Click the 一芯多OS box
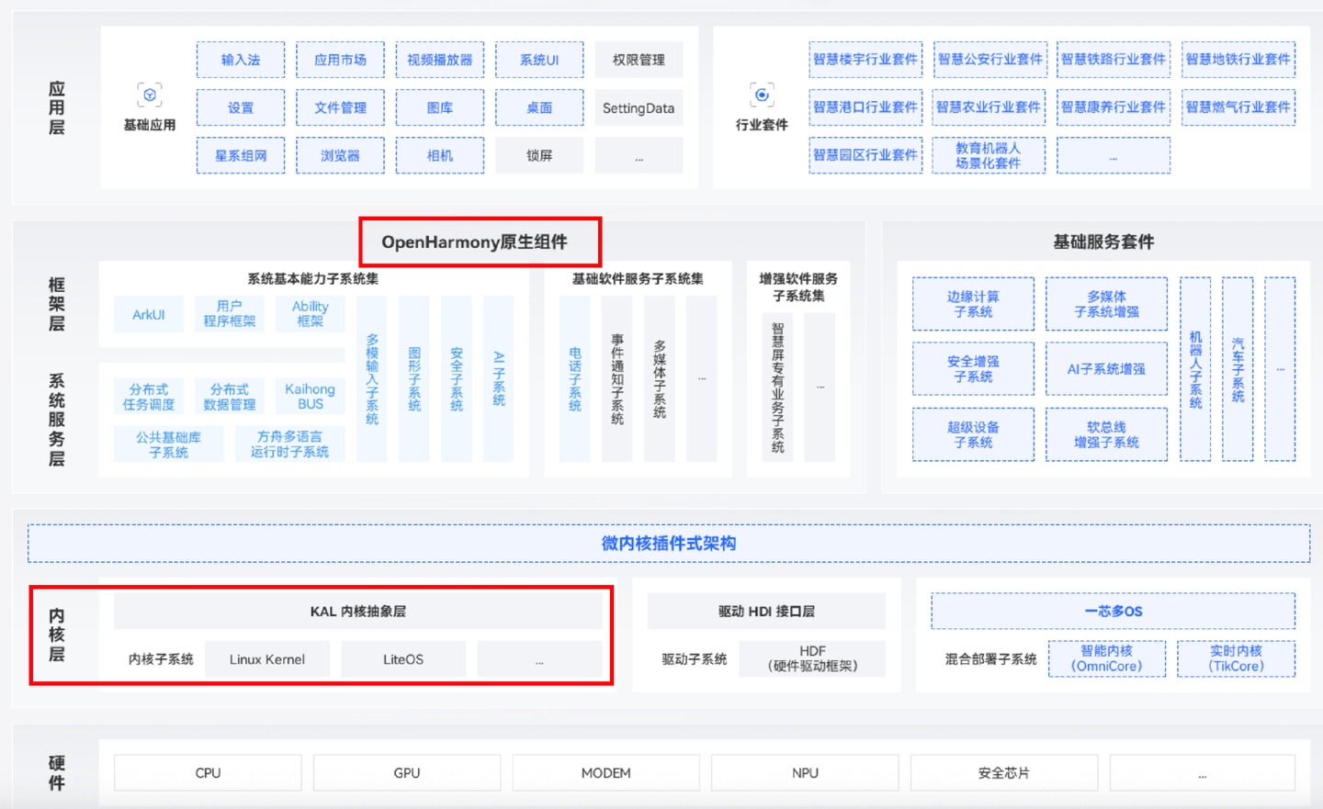The width and height of the screenshot is (1323, 809). (x=1114, y=612)
